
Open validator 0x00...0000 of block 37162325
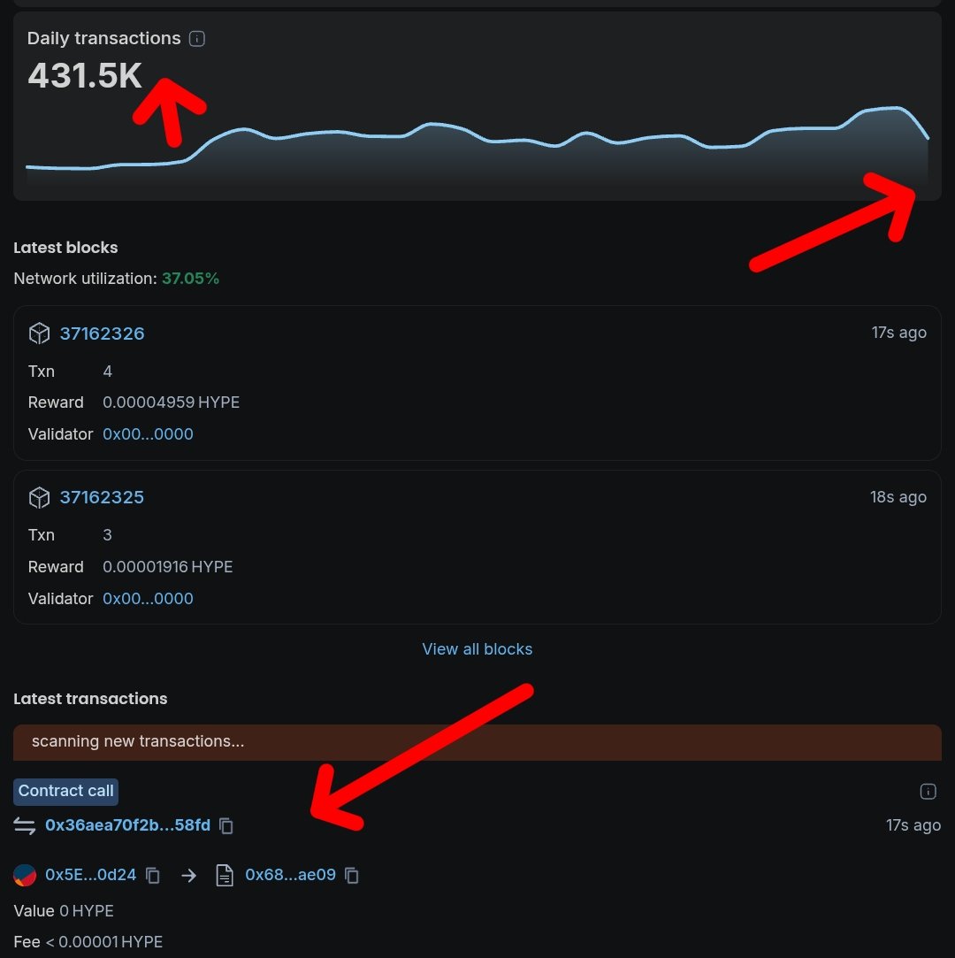tap(148, 598)
